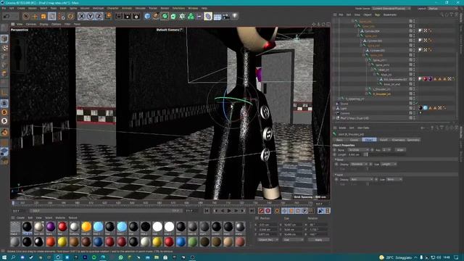Select the Live Selection tool

pos(26,16)
